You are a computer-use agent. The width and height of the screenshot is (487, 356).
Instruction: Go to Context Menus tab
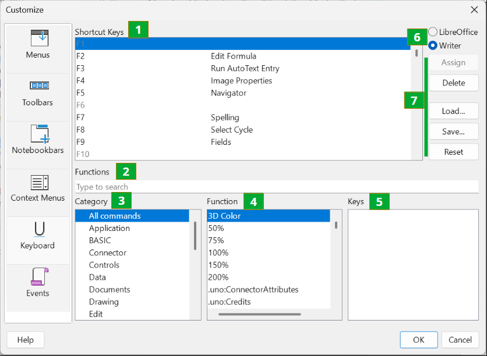click(38, 193)
